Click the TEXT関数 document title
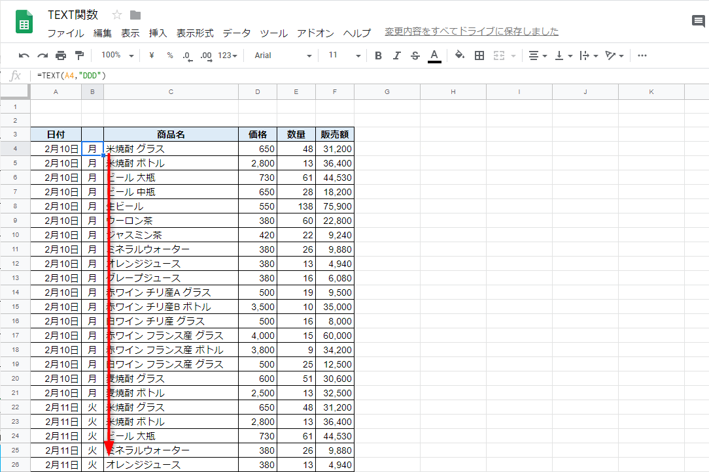 [73, 15]
